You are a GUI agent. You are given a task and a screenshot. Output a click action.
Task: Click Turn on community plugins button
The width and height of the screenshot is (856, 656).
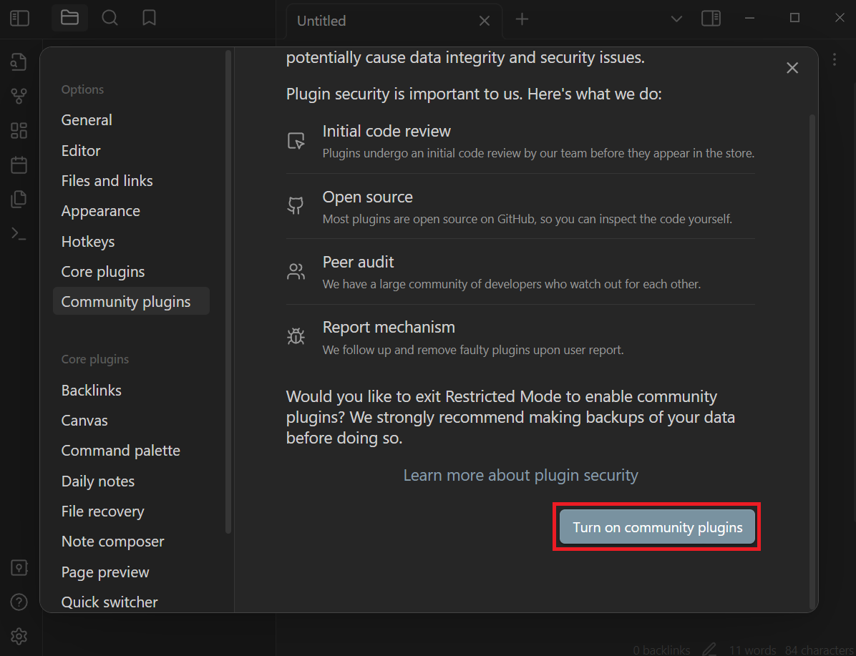coord(657,527)
